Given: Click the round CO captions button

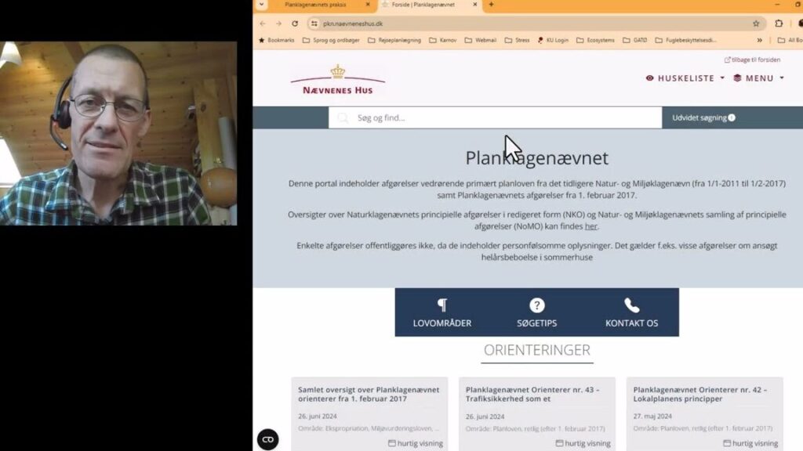Looking at the screenshot, I should click(x=268, y=439).
